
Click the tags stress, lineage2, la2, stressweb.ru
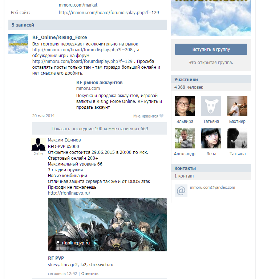coord(81,265)
